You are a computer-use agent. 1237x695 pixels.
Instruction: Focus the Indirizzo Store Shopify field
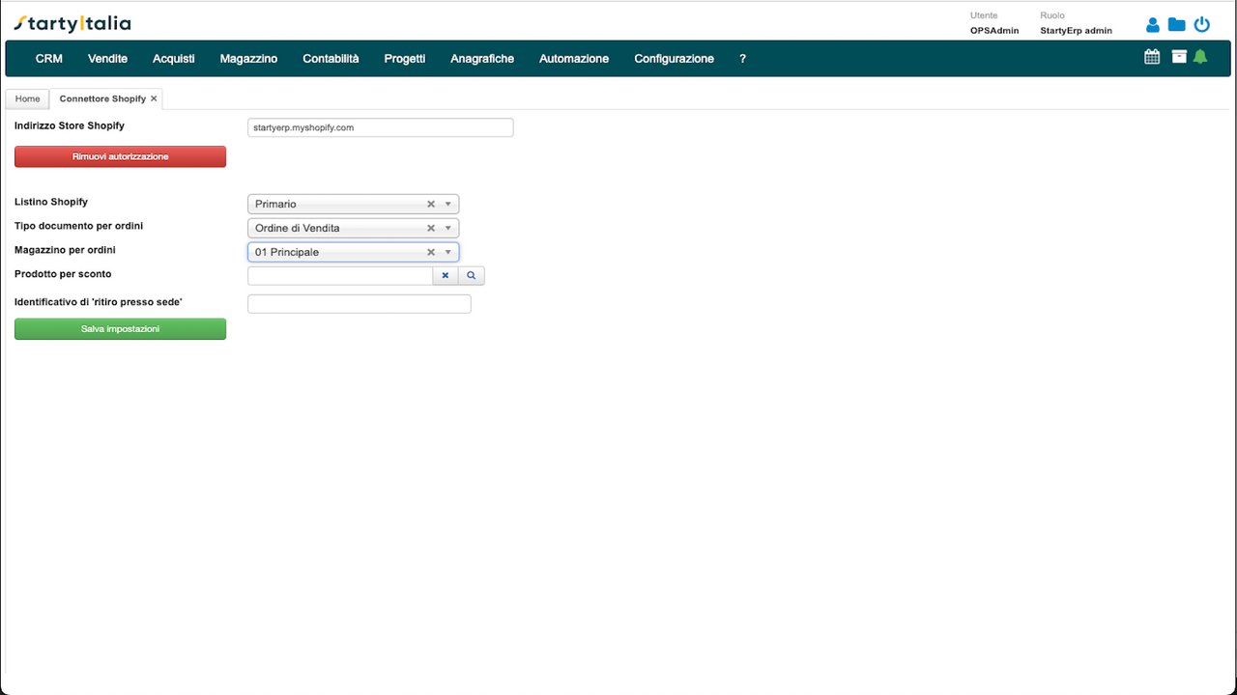pyautogui.click(x=381, y=127)
